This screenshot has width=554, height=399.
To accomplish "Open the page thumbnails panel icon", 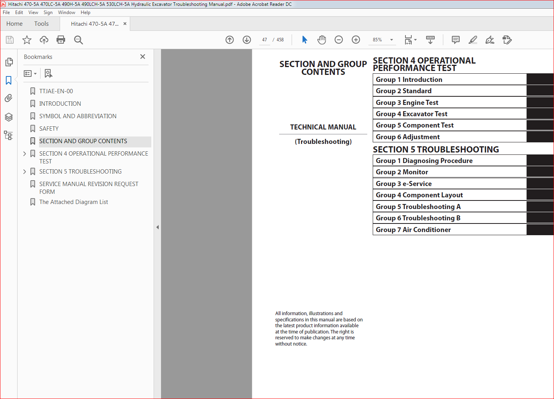I will click(x=9, y=62).
